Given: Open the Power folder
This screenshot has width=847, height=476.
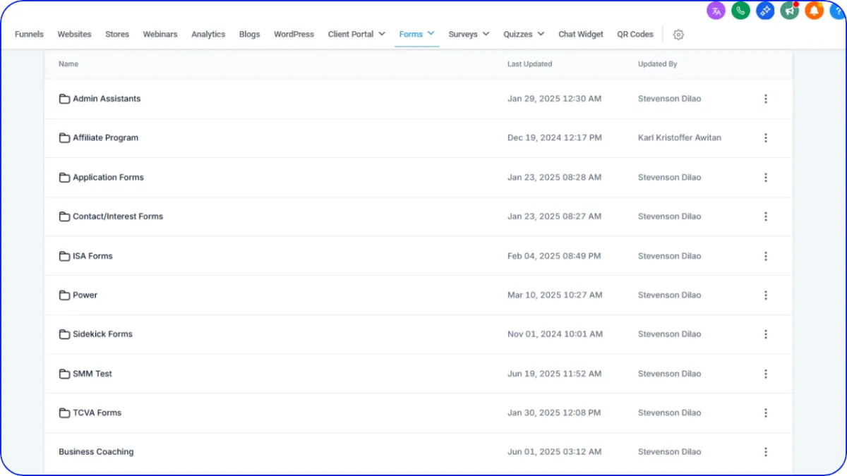Looking at the screenshot, I should click(x=85, y=295).
